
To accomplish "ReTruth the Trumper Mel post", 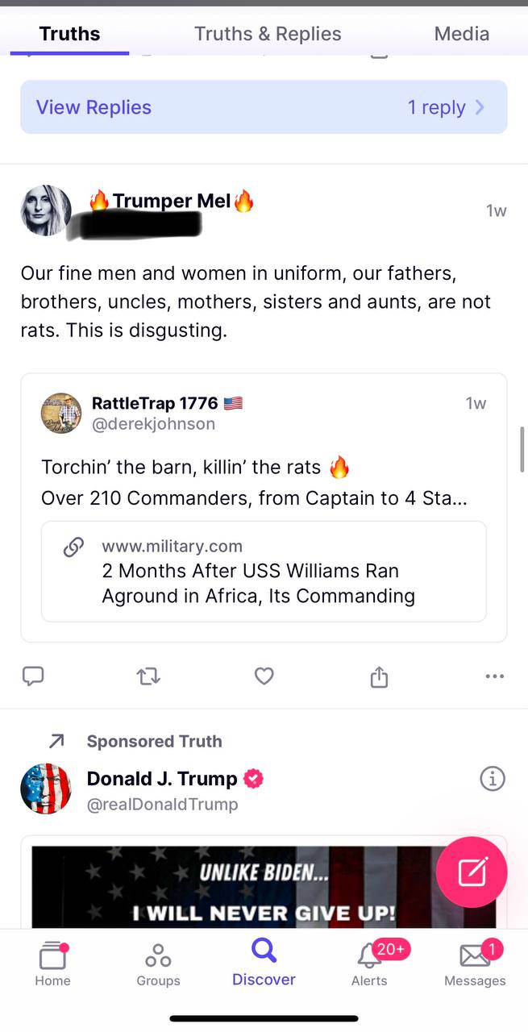I will [148, 677].
